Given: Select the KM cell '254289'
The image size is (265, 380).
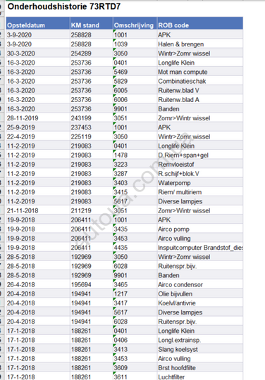Looking at the screenshot, I should [x=92, y=53].
